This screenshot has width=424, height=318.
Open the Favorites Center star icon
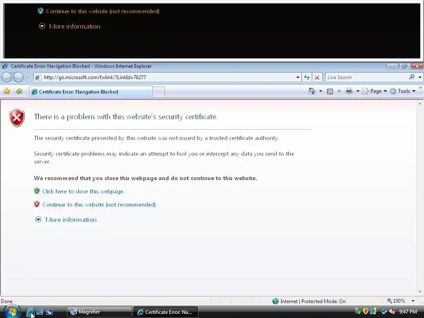[x=7, y=92]
